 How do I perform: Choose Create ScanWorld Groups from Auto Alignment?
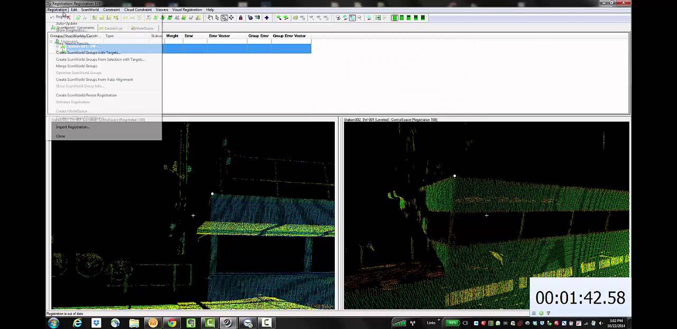pos(95,79)
